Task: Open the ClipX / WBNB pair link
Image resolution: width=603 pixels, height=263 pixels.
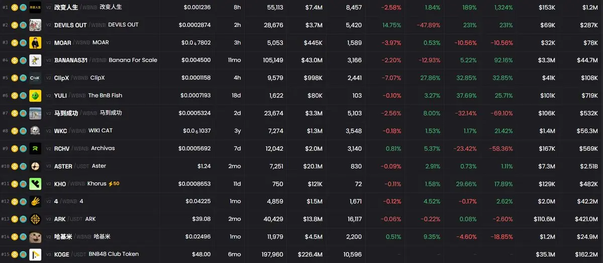Action: point(79,78)
